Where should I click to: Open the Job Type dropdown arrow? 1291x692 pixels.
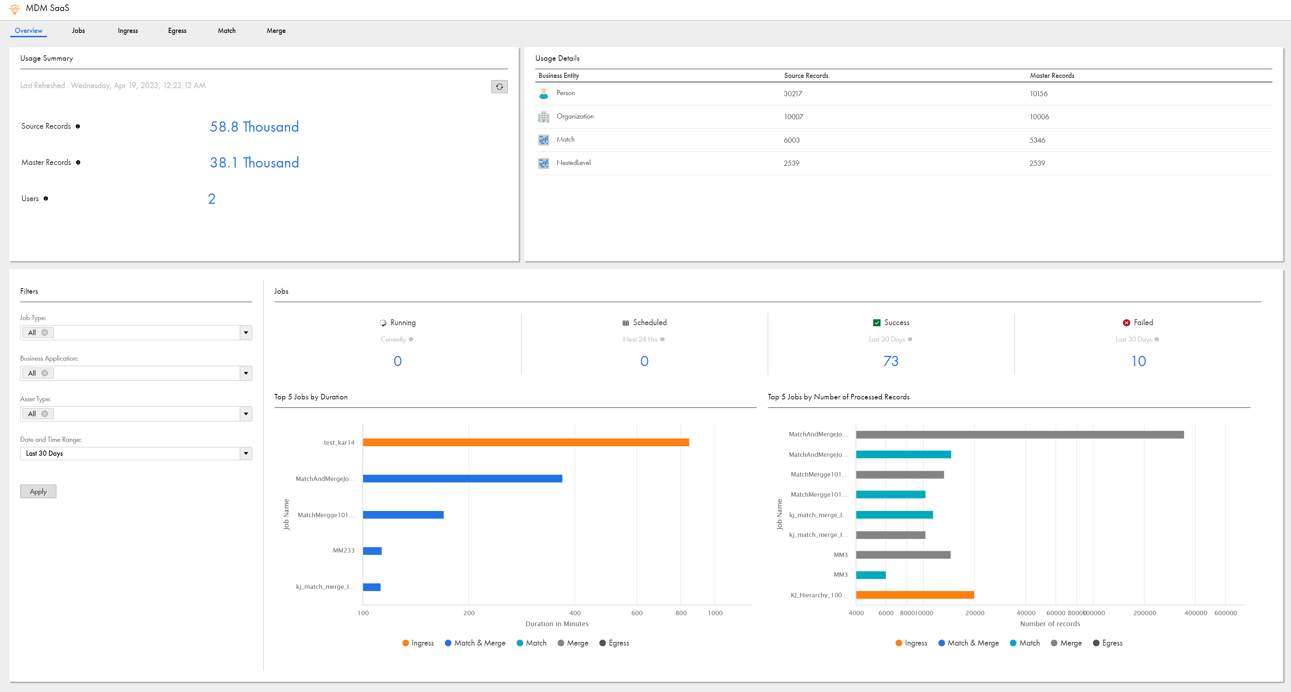pos(246,332)
